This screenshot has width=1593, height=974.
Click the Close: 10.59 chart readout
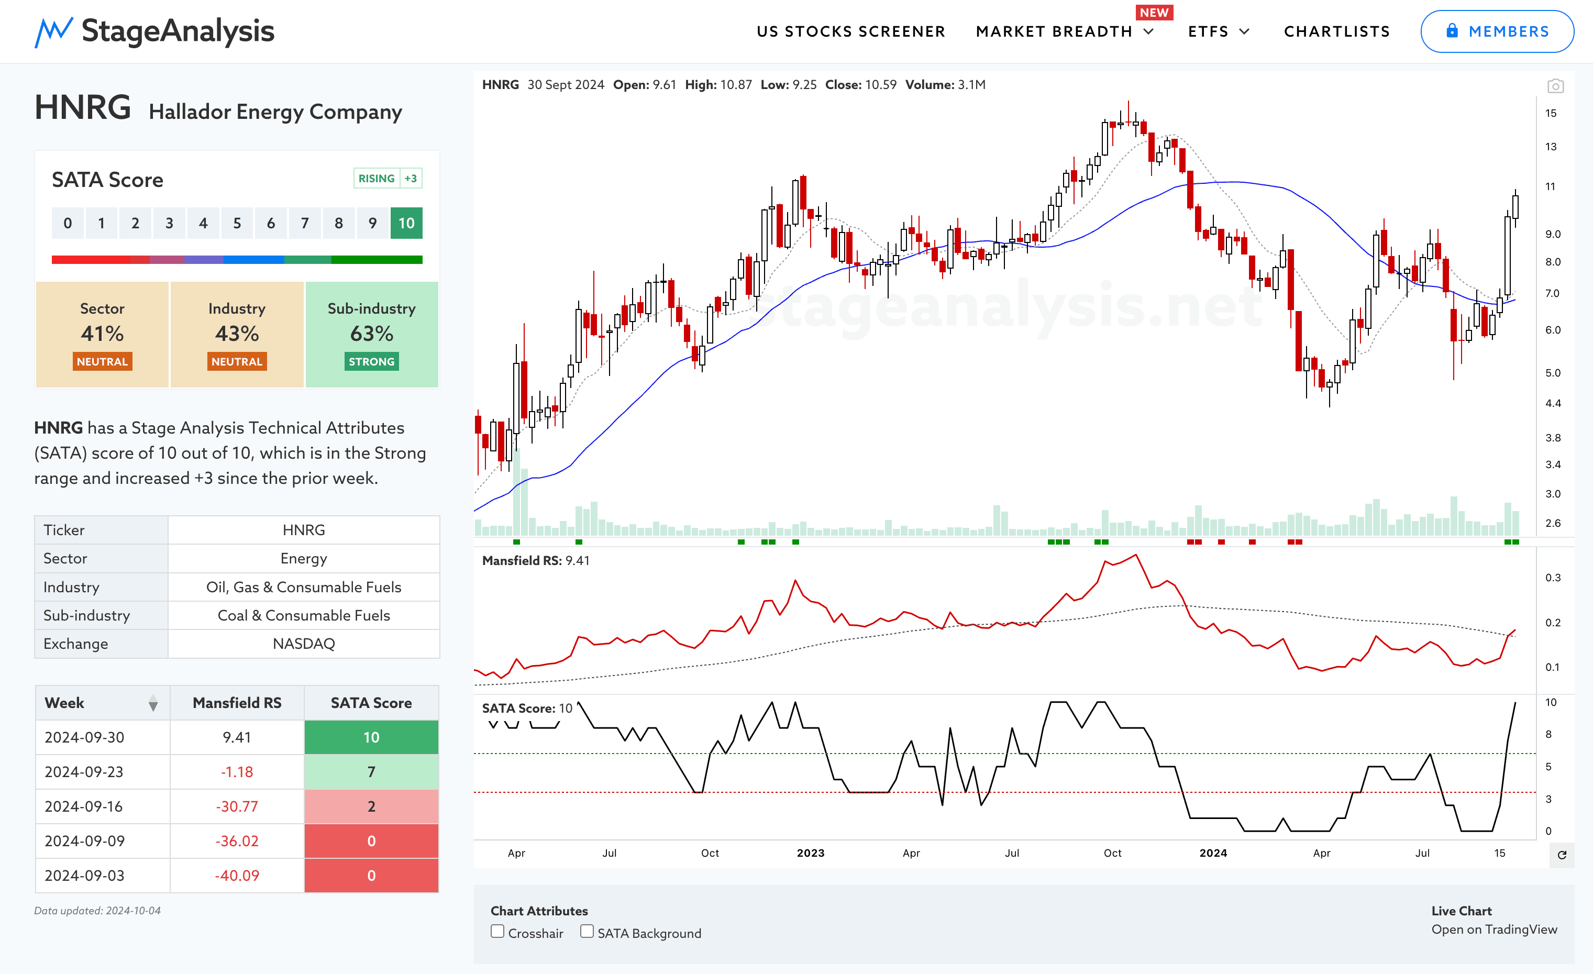860,85
